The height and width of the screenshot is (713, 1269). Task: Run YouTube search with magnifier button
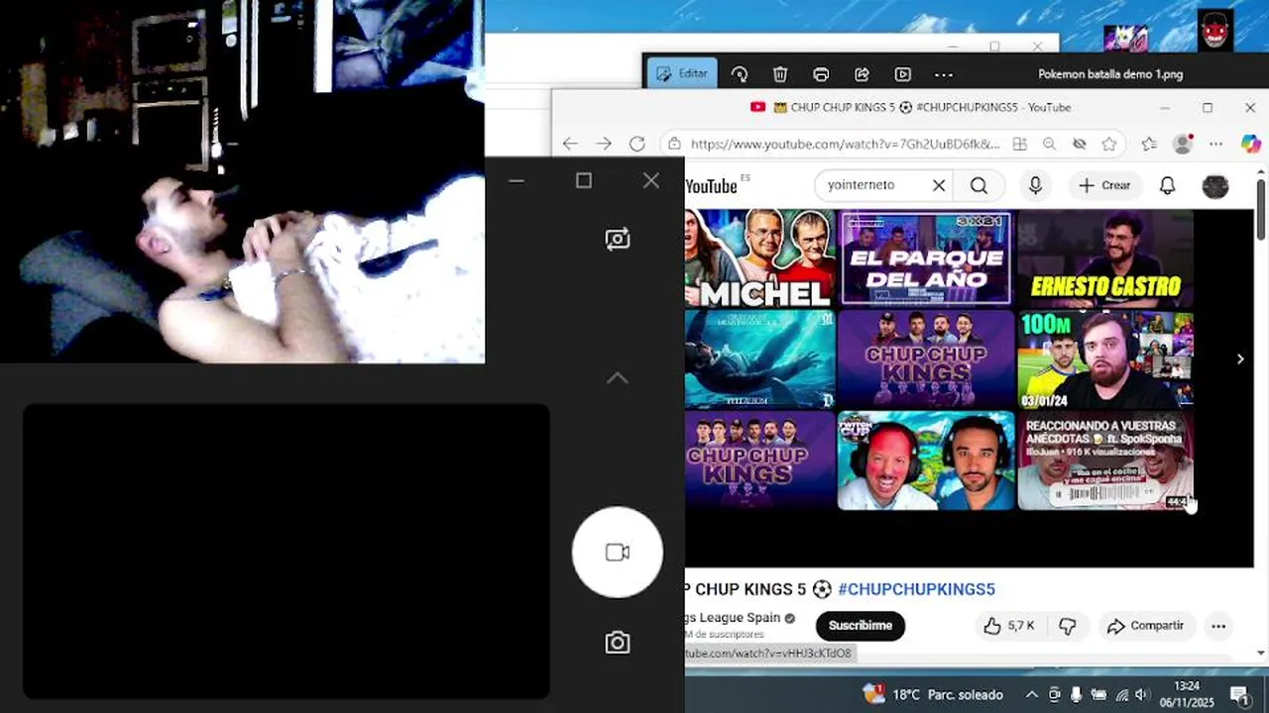(x=980, y=185)
